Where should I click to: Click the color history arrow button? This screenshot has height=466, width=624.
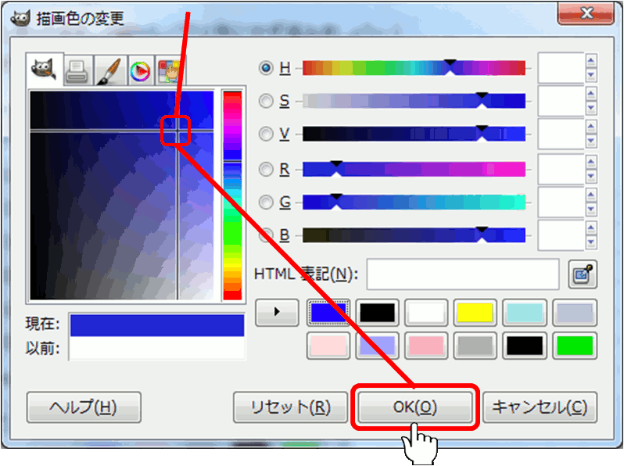point(277,312)
